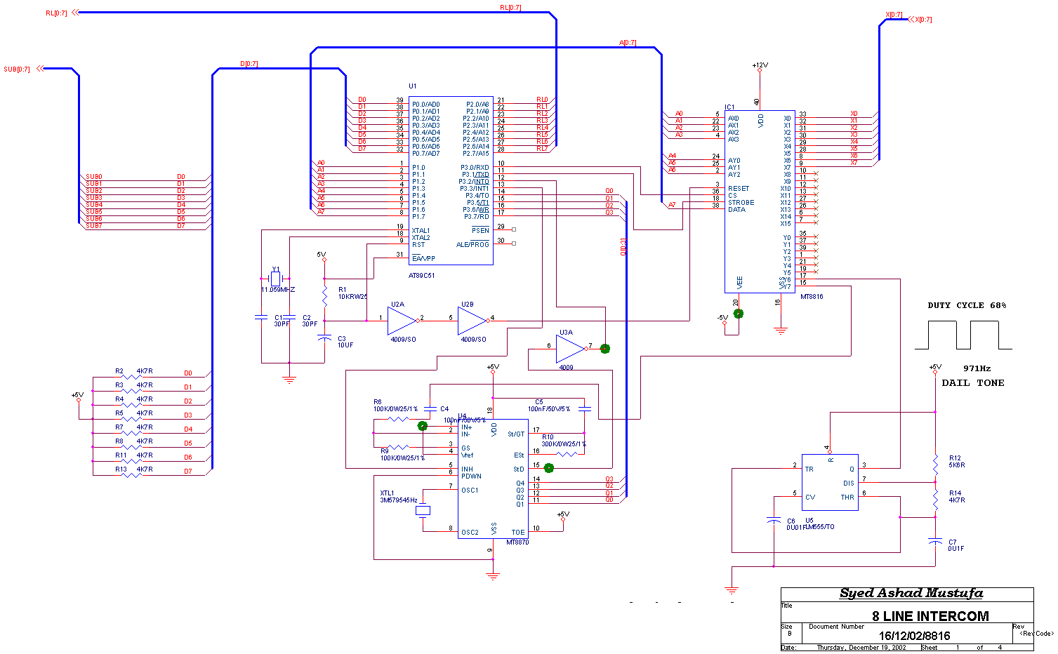1058x654 pixels.
Task: Click the MT8870 U4 decoder chip
Action: pos(493,479)
